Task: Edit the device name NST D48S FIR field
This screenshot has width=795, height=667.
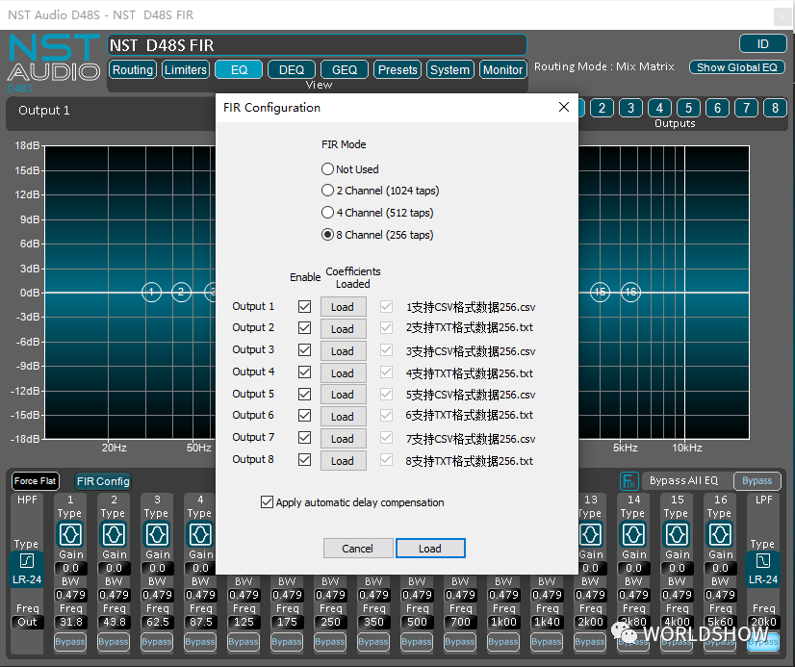Action: [x=317, y=45]
